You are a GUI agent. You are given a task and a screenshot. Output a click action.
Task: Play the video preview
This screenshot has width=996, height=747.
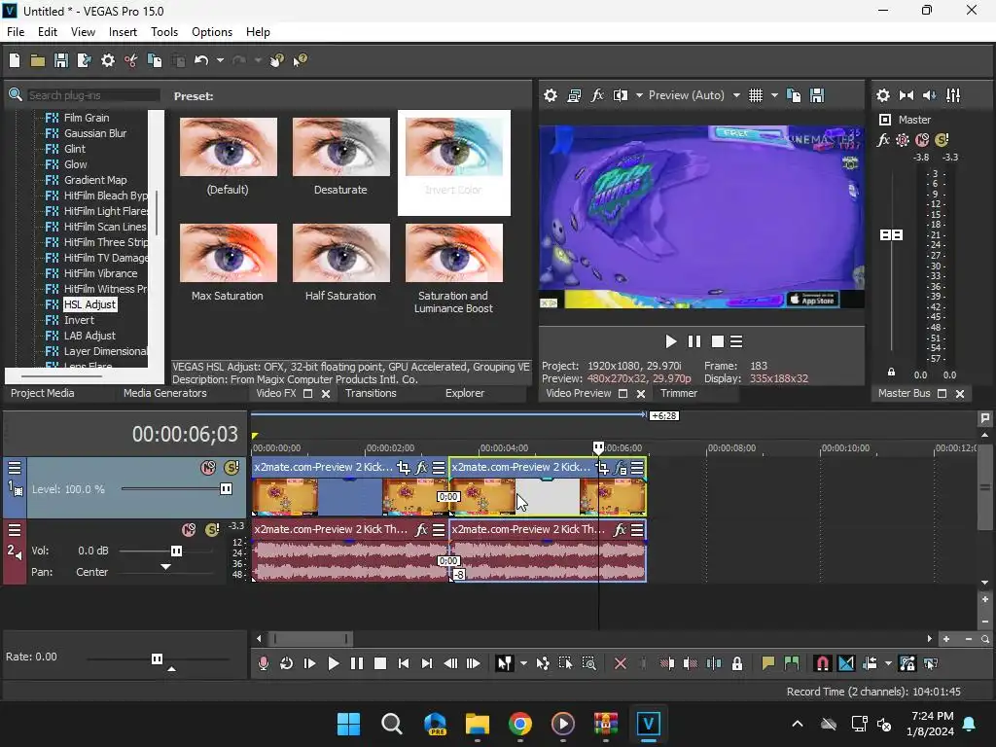(671, 341)
